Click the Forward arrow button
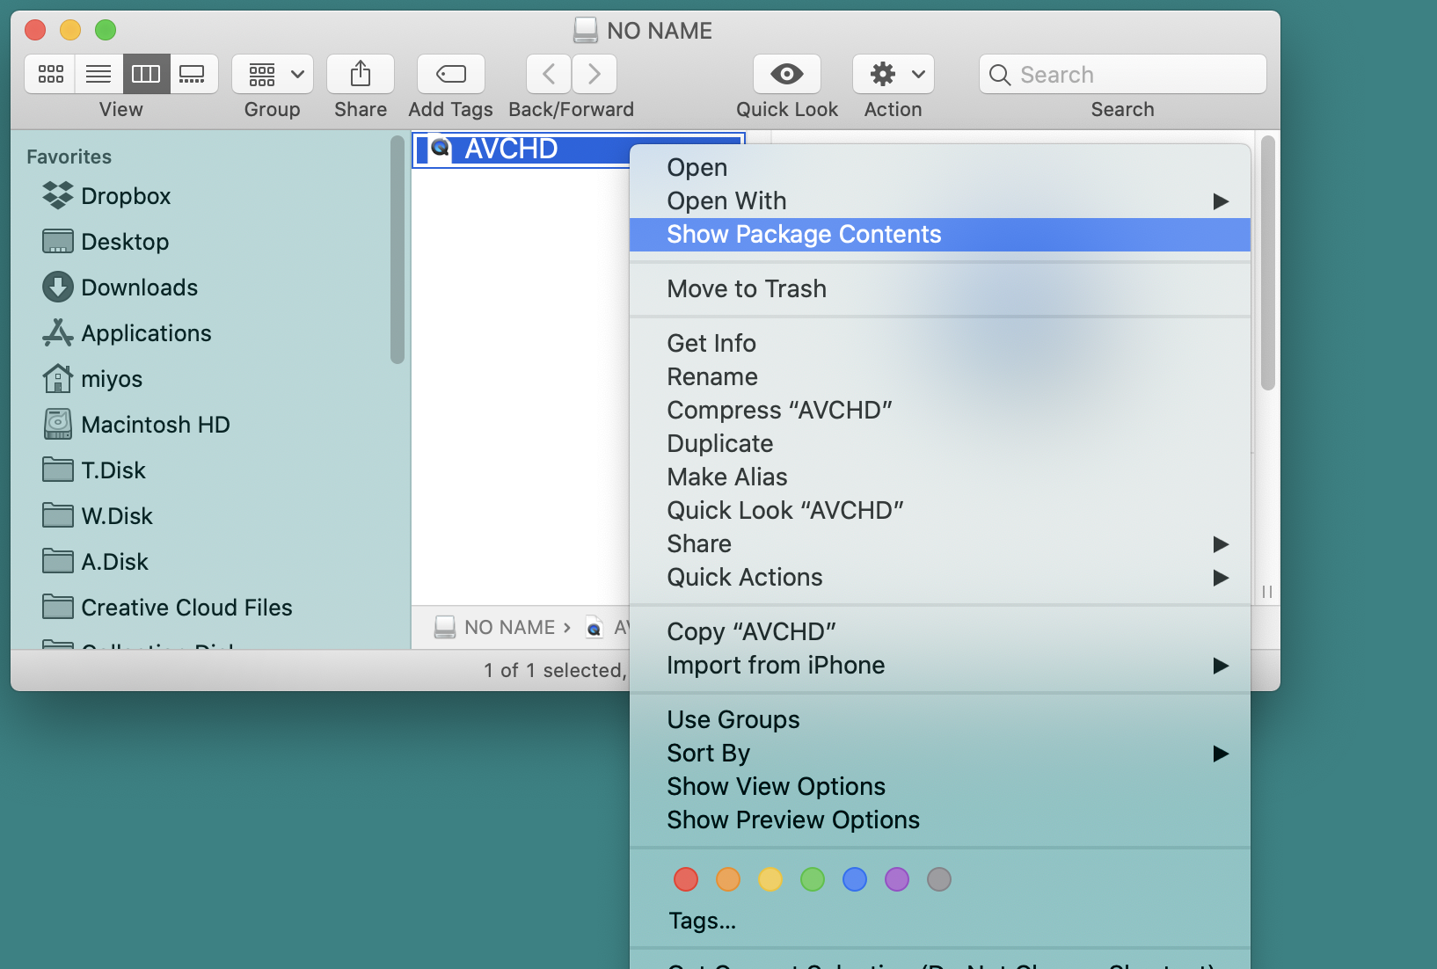 tap(594, 74)
